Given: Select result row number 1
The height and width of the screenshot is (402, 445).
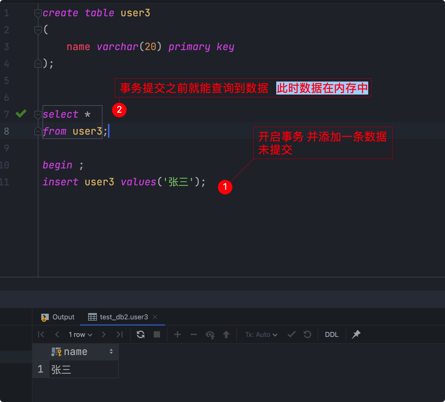Looking at the screenshot, I should pos(41,369).
